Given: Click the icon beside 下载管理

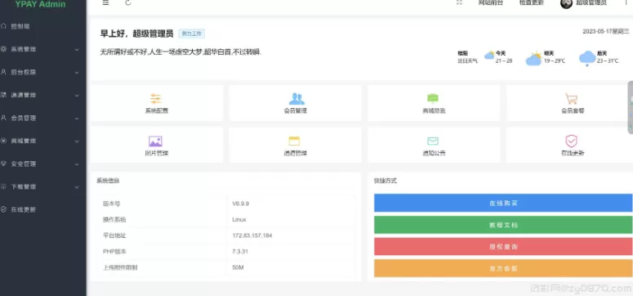Looking at the screenshot, I should pos(3,186).
